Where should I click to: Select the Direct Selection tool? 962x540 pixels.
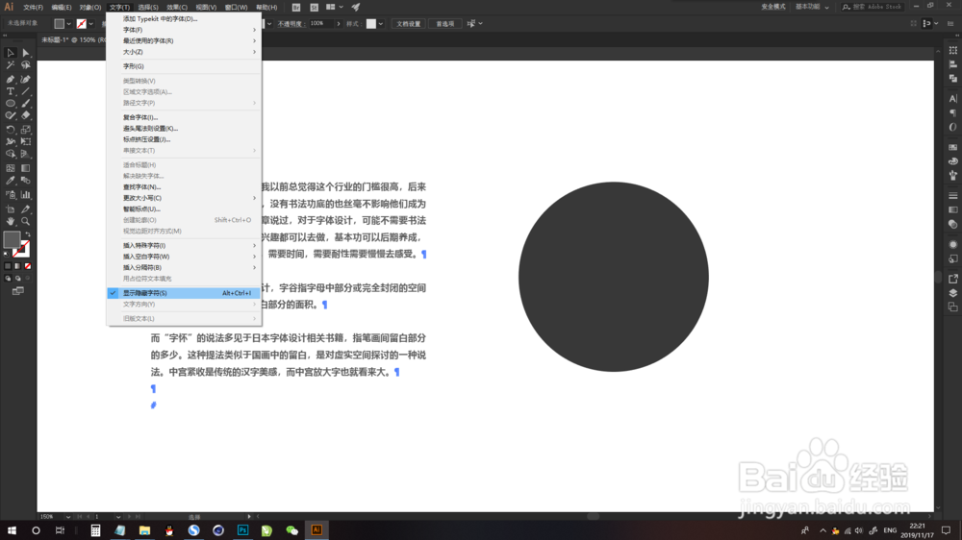26,53
